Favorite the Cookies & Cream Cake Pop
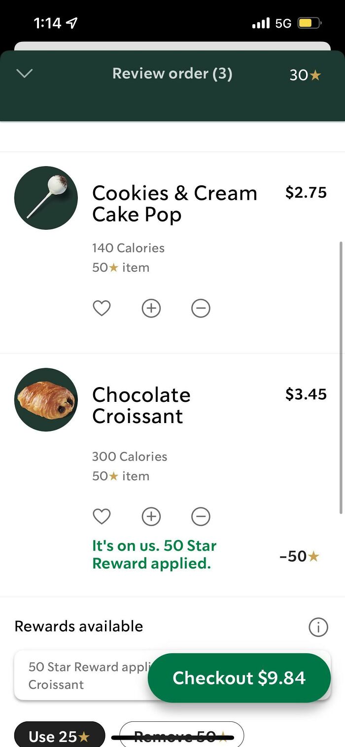The image size is (345, 747). coord(102,308)
